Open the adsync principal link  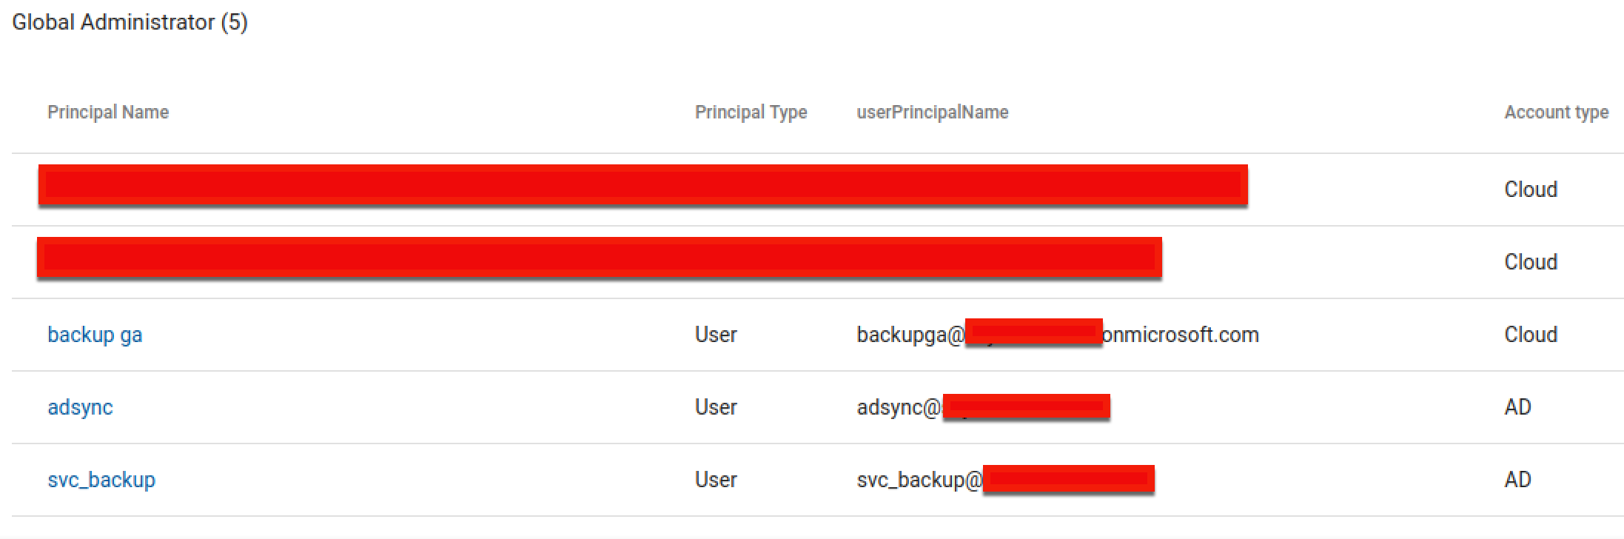pos(80,407)
